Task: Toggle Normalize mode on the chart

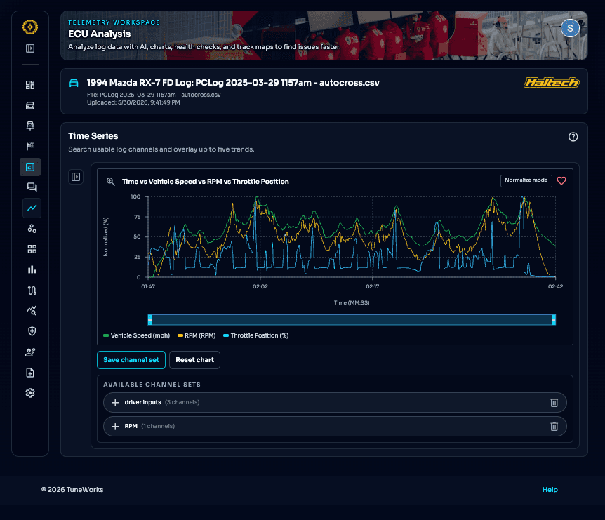Action: [526, 180]
